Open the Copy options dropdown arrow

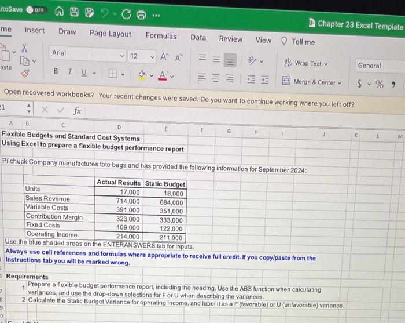coord(34,61)
